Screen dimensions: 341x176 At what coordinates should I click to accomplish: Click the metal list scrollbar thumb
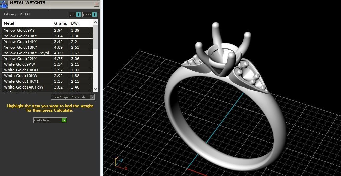[96, 37]
